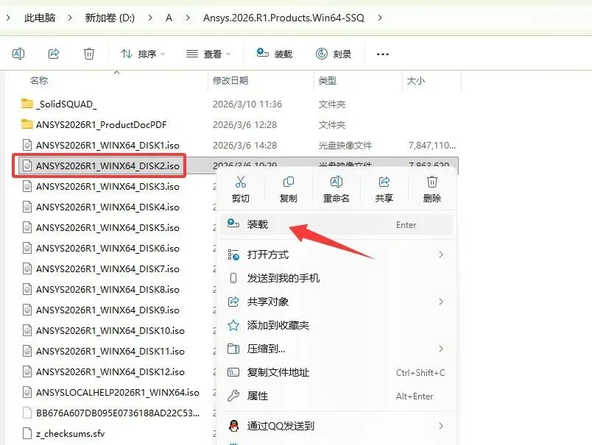Screen dimensions: 592x445
Task: Select ANSYS2026R1_WINX64_DISK12.iso file
Action: tap(110, 372)
